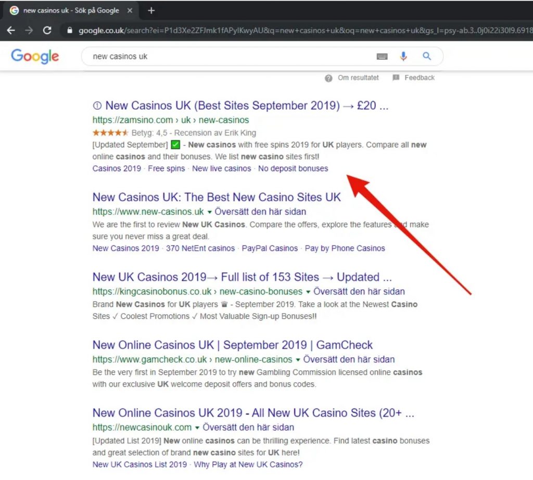Open 'New Online Casinos UK | September 2019 | GamCheck'
The height and width of the screenshot is (480, 533).
click(x=233, y=345)
